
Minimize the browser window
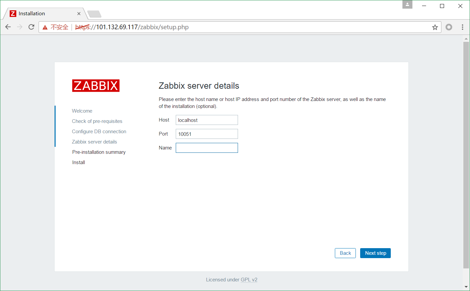(424, 6)
